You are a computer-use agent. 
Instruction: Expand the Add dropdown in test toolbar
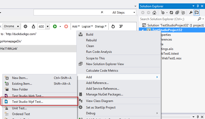point(76,26)
